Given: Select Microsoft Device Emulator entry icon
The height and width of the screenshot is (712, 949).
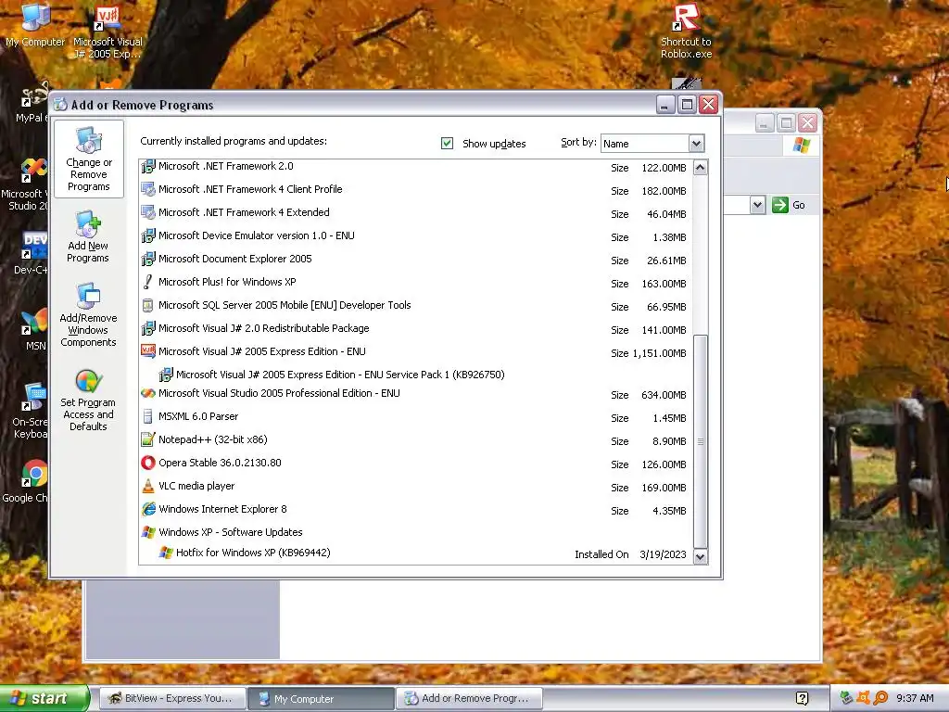Looking at the screenshot, I should pyautogui.click(x=147, y=236).
